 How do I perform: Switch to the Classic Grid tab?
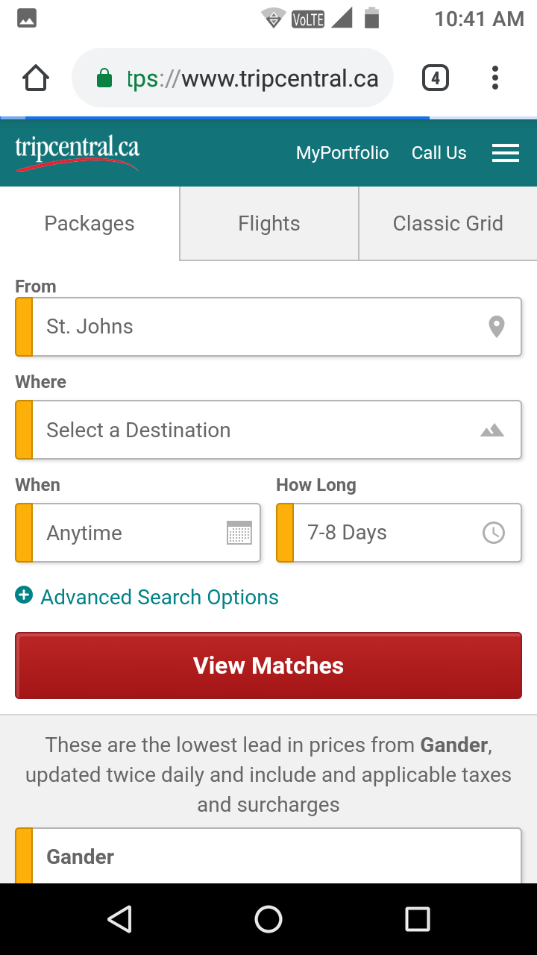448,223
